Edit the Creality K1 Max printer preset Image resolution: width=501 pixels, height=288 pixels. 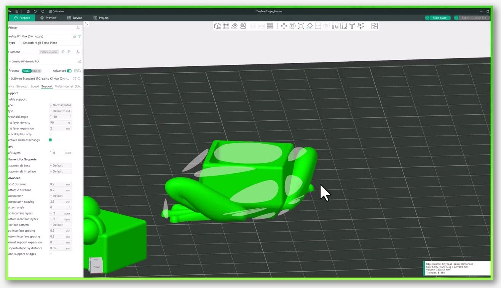[x=74, y=36]
